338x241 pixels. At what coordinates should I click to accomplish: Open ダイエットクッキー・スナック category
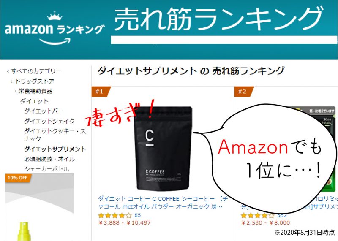55,135
